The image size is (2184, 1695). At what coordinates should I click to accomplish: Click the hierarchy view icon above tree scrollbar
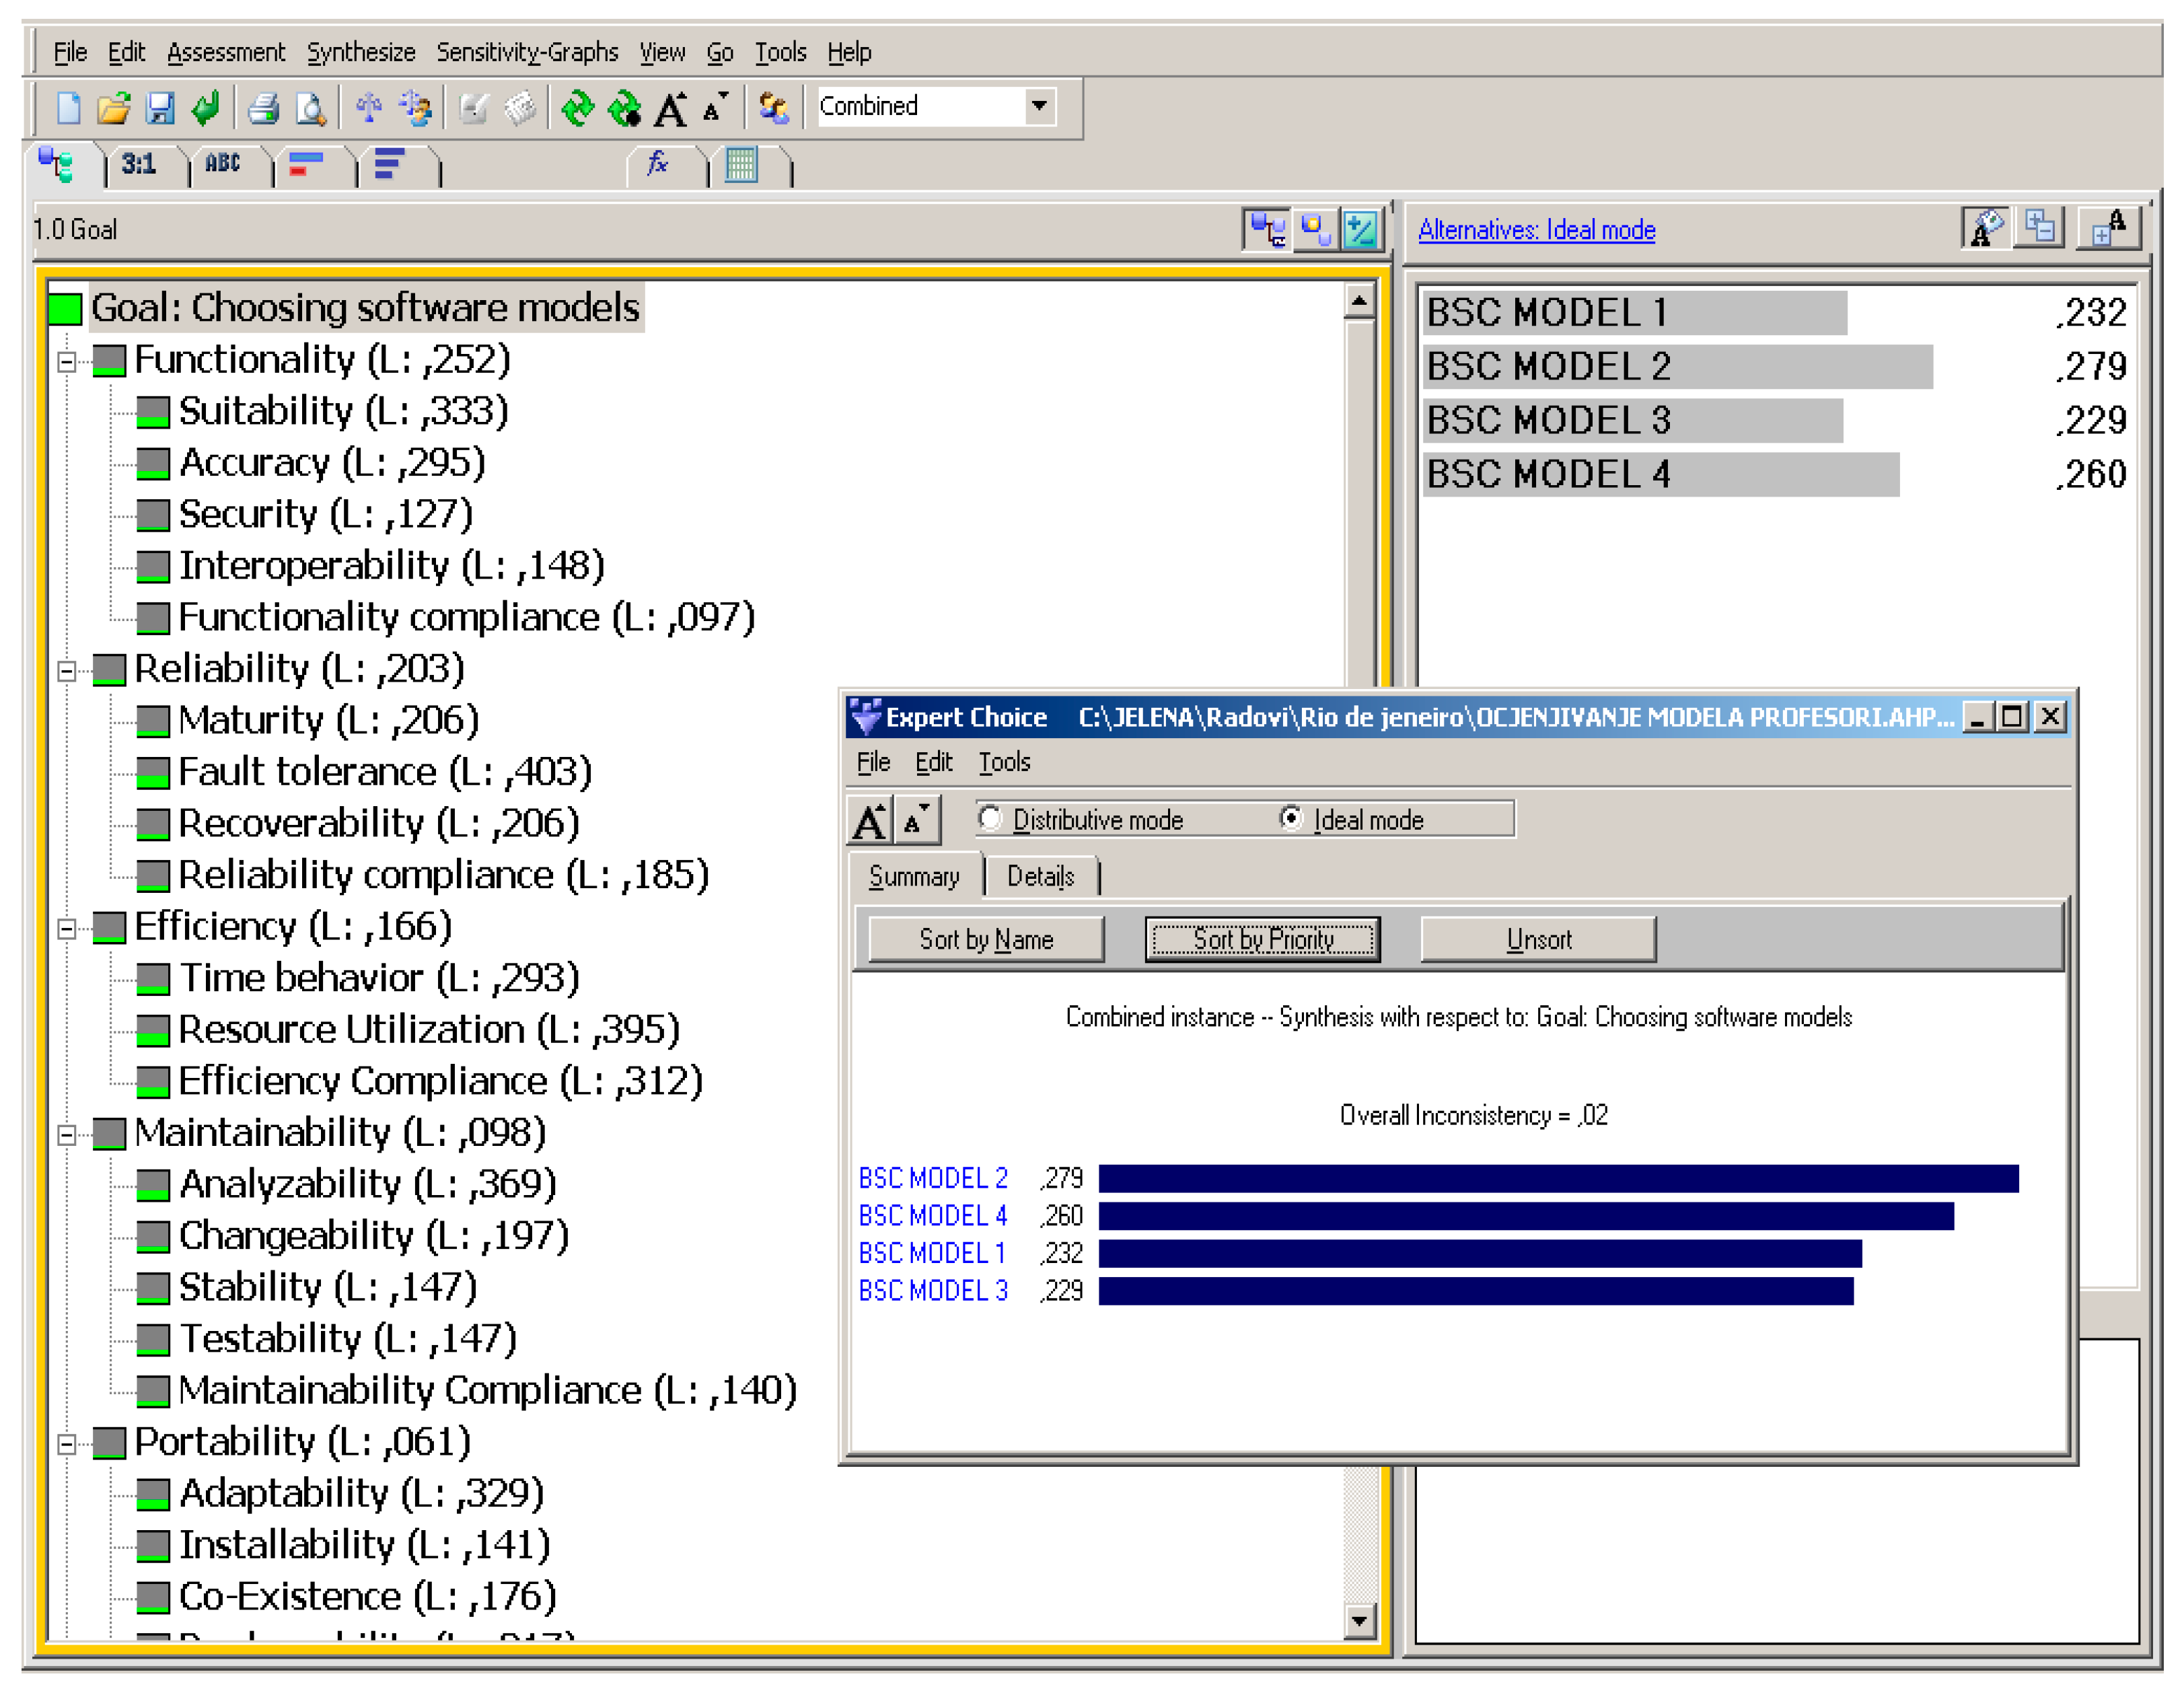1267,230
